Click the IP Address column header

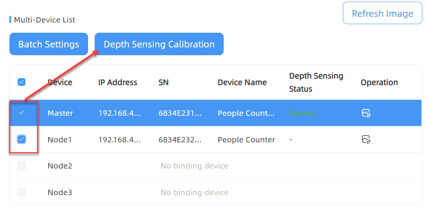click(x=118, y=82)
